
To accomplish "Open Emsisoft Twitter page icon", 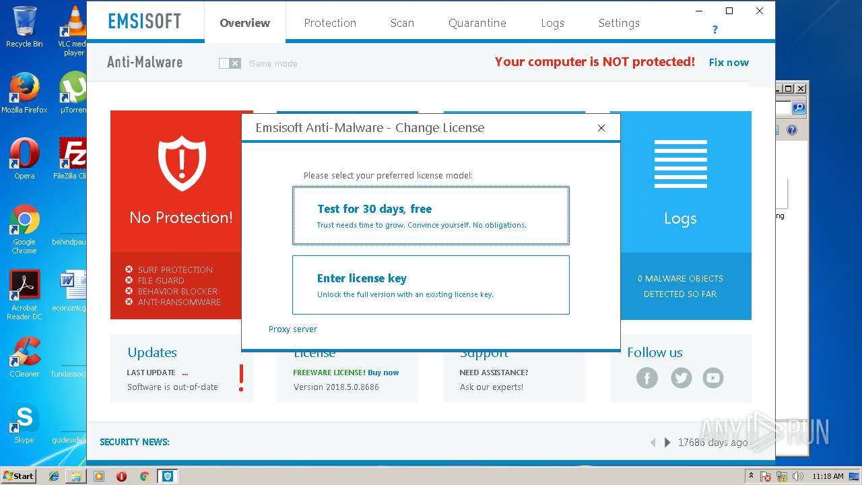I will point(681,378).
